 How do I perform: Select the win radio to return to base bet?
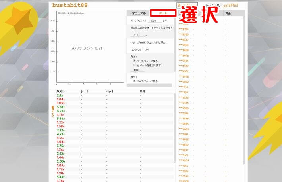click(135, 81)
